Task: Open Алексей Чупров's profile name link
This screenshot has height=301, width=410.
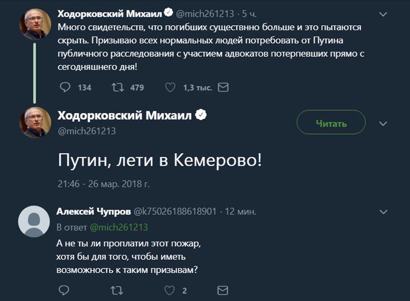Action: (94, 212)
